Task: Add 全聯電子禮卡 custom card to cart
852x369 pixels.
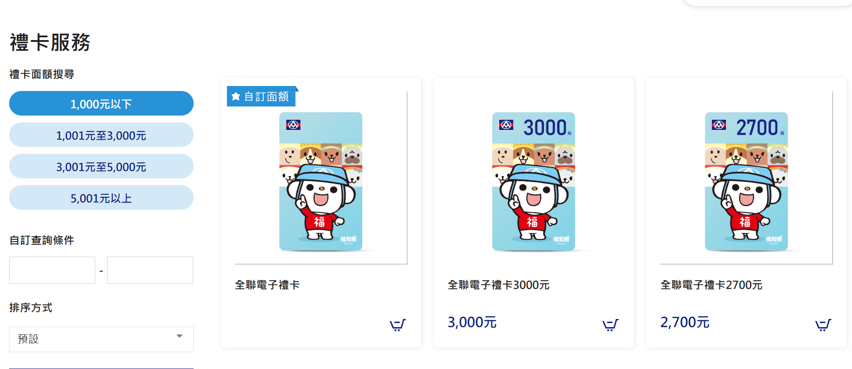Action: click(x=397, y=324)
